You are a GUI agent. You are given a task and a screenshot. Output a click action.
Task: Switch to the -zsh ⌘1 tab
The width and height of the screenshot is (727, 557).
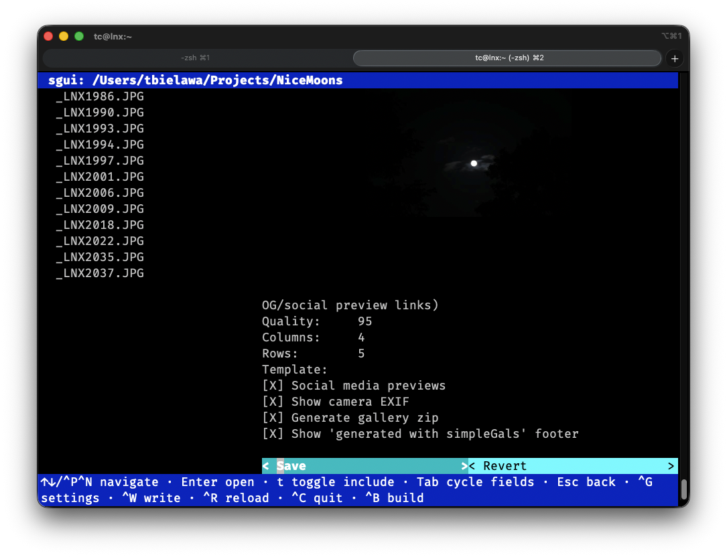pos(196,58)
